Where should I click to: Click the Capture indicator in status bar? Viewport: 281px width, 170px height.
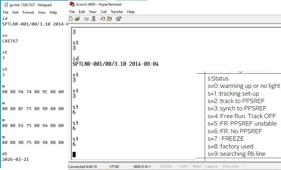211,166
